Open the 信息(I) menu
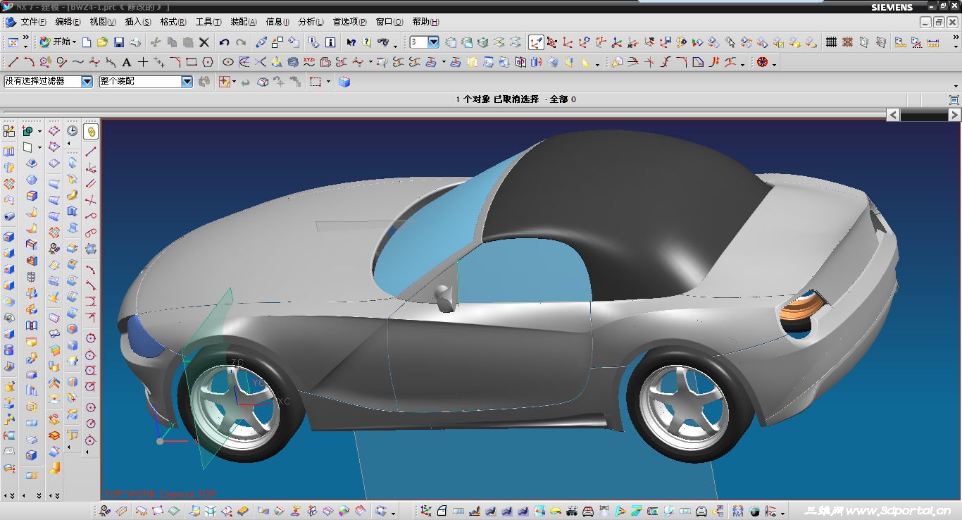The width and height of the screenshot is (962, 520). point(277,22)
